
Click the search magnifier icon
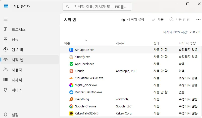click(68, 7)
